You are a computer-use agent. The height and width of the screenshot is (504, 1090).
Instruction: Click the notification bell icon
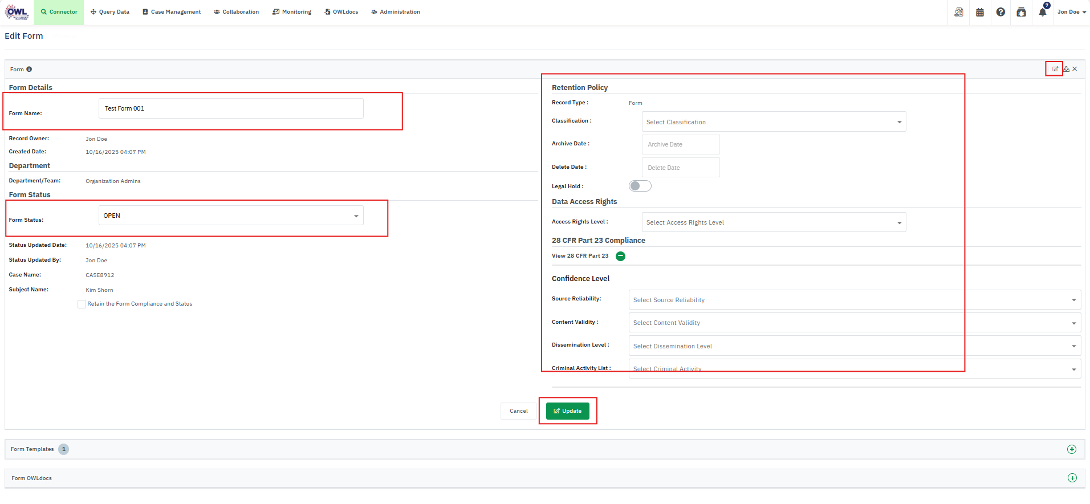1042,12
